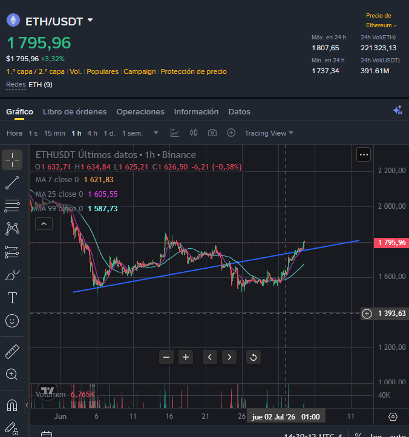Click the jue 02 Jul '26 time label
The image size is (409, 437).
pyautogui.click(x=286, y=417)
